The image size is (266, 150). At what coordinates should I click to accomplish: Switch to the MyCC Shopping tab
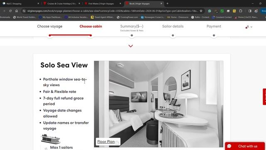tap(14, 4)
